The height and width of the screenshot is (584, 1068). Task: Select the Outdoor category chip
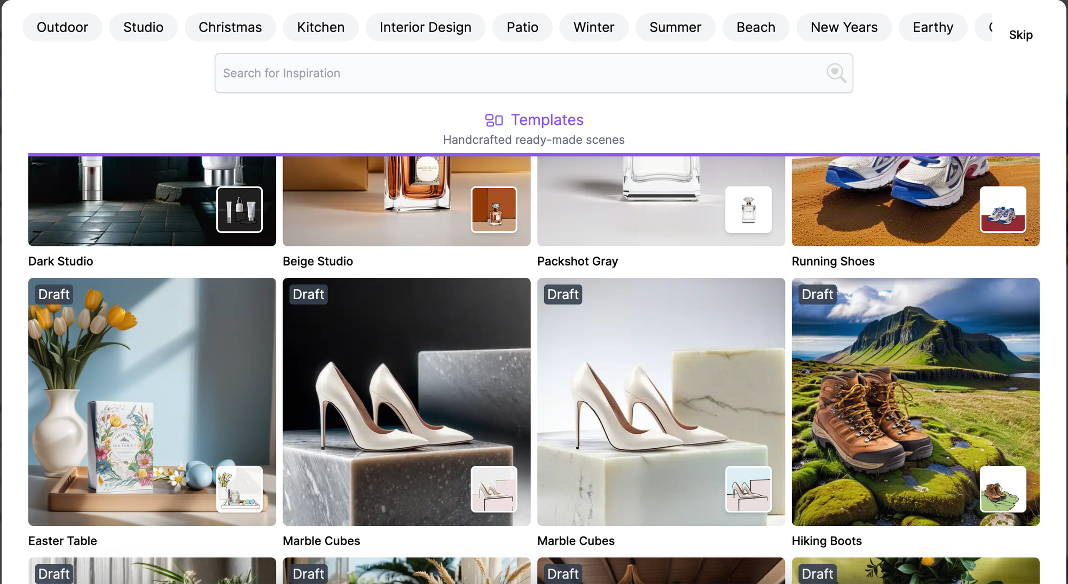tap(62, 27)
